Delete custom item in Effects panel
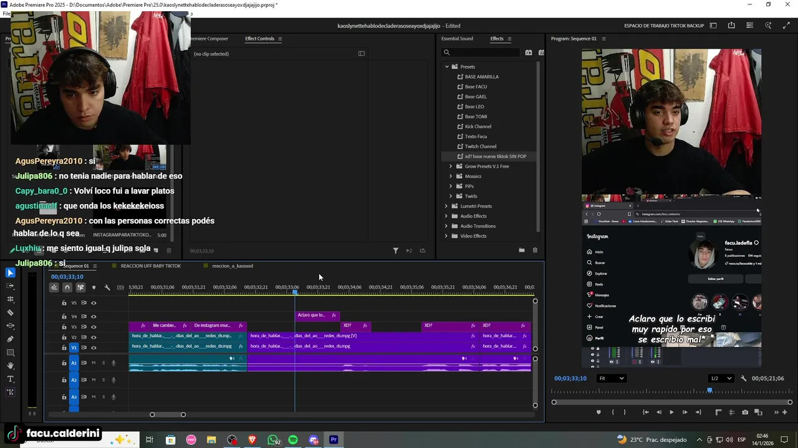Viewport: 798px width, 448px height. pos(535,250)
